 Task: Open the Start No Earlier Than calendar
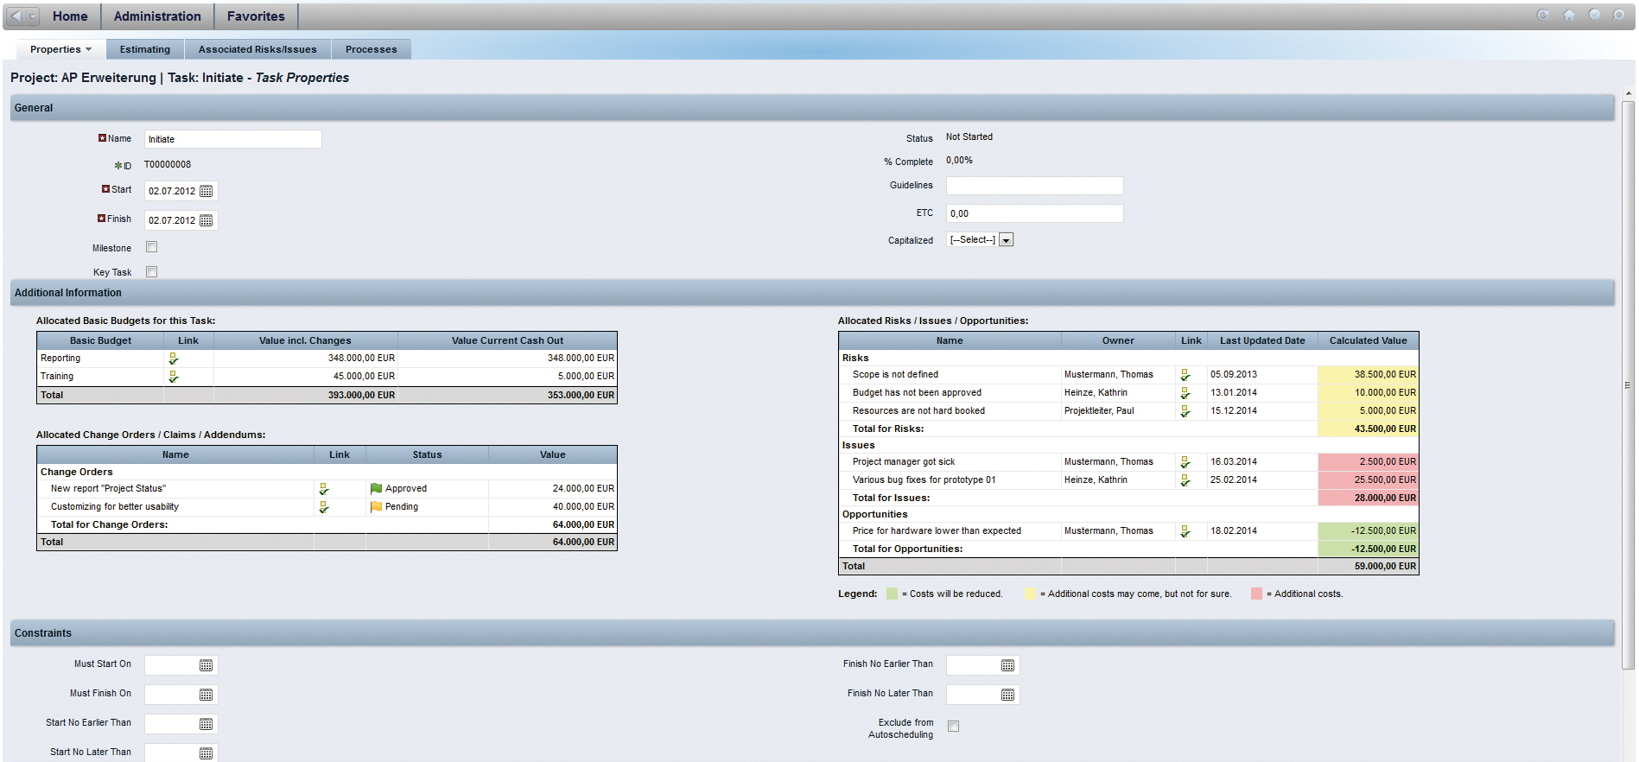[x=206, y=724]
